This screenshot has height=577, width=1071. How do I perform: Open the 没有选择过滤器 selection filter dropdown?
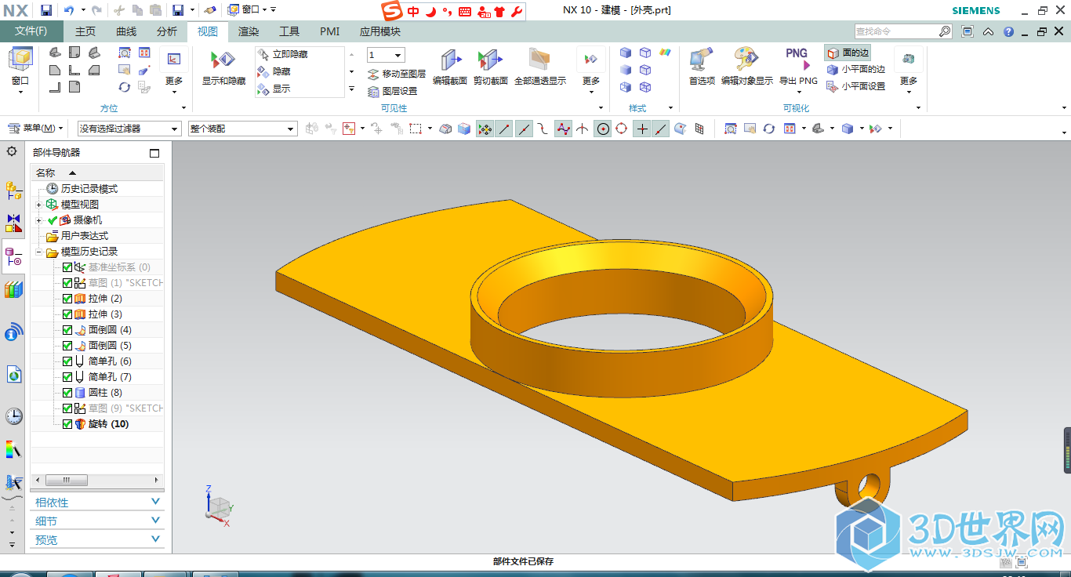tap(129, 129)
